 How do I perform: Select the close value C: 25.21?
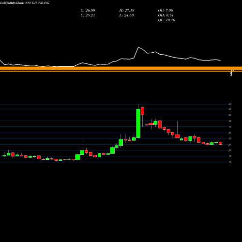[88, 15]
